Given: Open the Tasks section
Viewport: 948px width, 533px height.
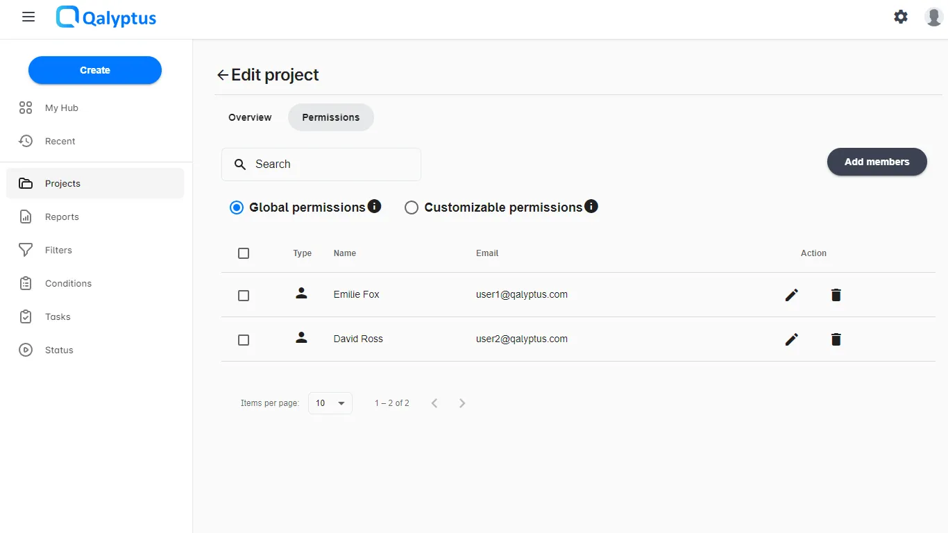Looking at the screenshot, I should click(57, 316).
